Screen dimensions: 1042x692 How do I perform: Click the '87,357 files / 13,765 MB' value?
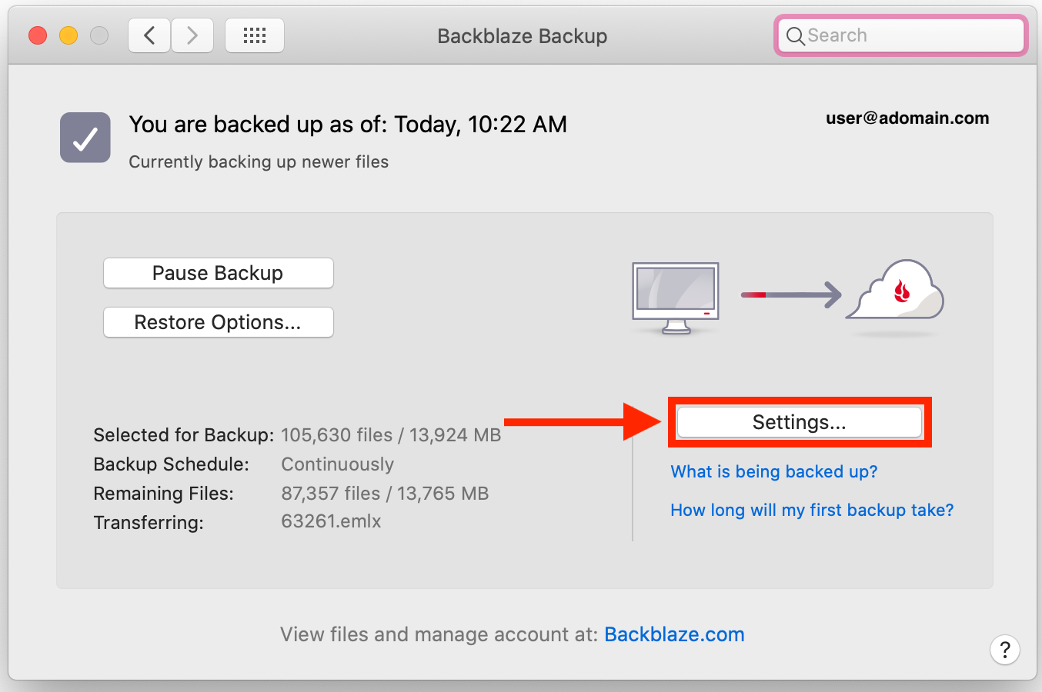385,494
